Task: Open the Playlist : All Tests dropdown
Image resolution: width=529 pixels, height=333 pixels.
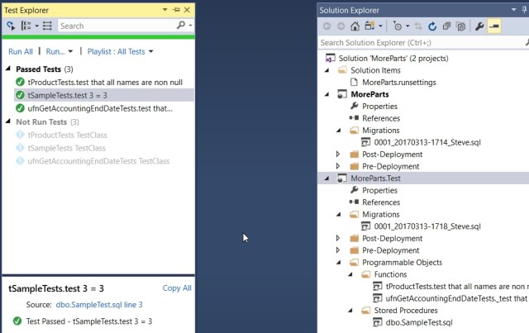Action: point(116,52)
